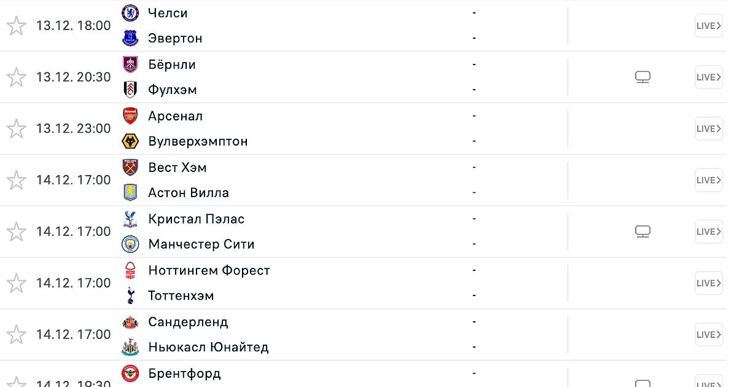Click TV broadcast icon for Crystal Palace match

(x=642, y=232)
